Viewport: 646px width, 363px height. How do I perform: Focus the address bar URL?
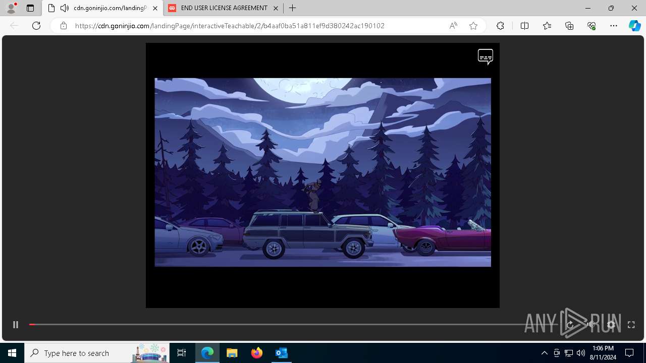pos(230,26)
